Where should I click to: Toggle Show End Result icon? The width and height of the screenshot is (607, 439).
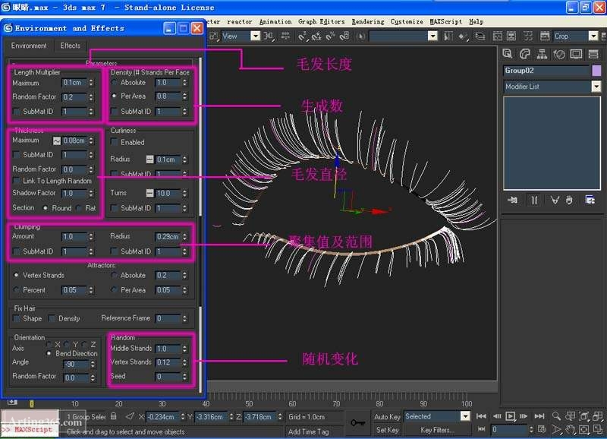click(534, 200)
